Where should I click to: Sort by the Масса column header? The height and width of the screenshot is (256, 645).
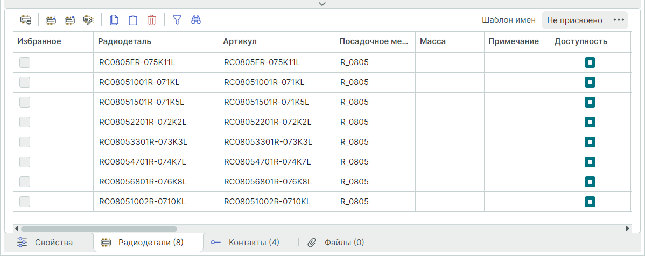point(450,41)
